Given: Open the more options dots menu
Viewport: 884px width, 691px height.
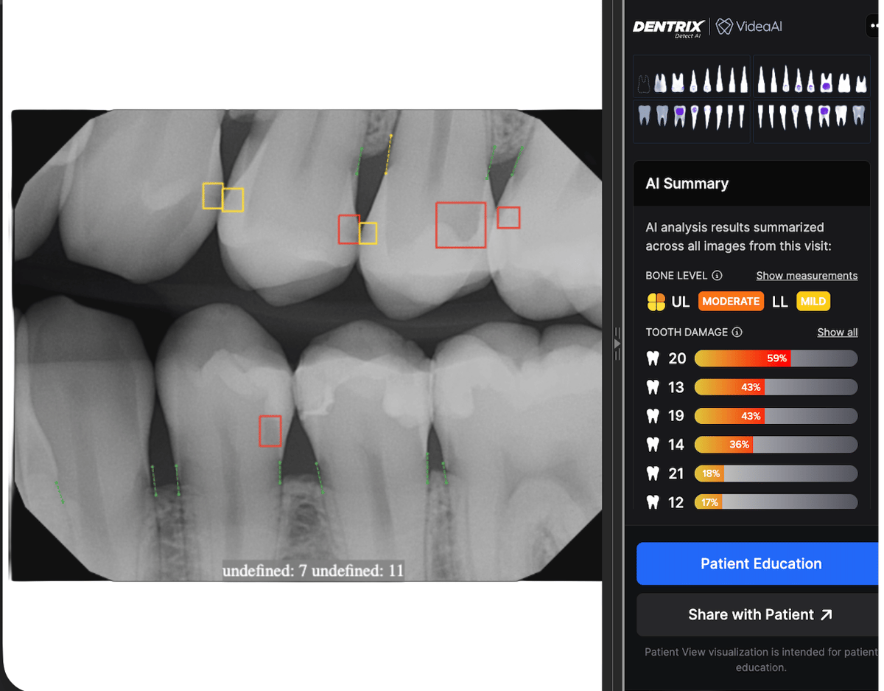Looking at the screenshot, I should [x=874, y=26].
